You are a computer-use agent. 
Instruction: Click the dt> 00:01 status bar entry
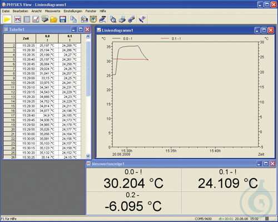(226, 219)
